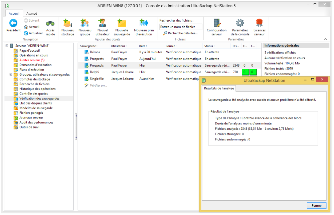
Task: Open Audit des performances in the tree
Action: 36,122
